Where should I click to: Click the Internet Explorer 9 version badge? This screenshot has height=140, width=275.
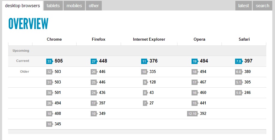click(x=146, y=82)
